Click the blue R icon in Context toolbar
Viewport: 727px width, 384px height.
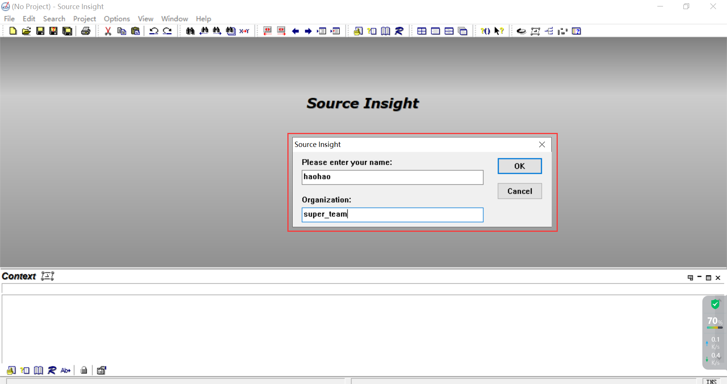click(x=52, y=370)
